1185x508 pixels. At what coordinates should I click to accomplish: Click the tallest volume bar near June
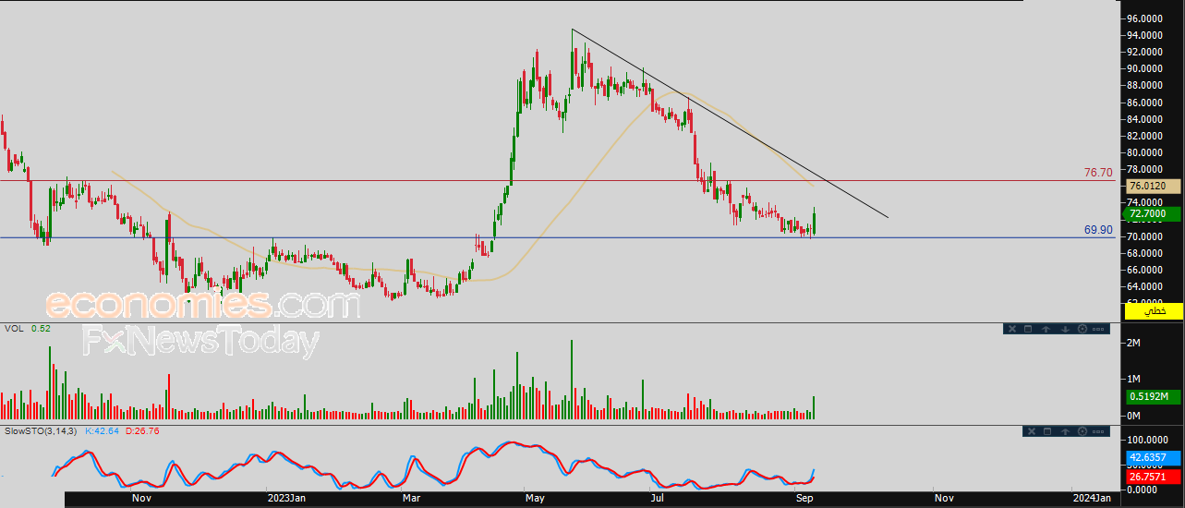[572, 380]
